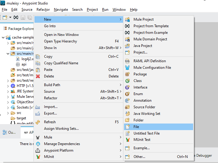Viewport: 218px width, 163px height.
Task: Select Copy Qualified Name in context menu
Action: point(79,63)
